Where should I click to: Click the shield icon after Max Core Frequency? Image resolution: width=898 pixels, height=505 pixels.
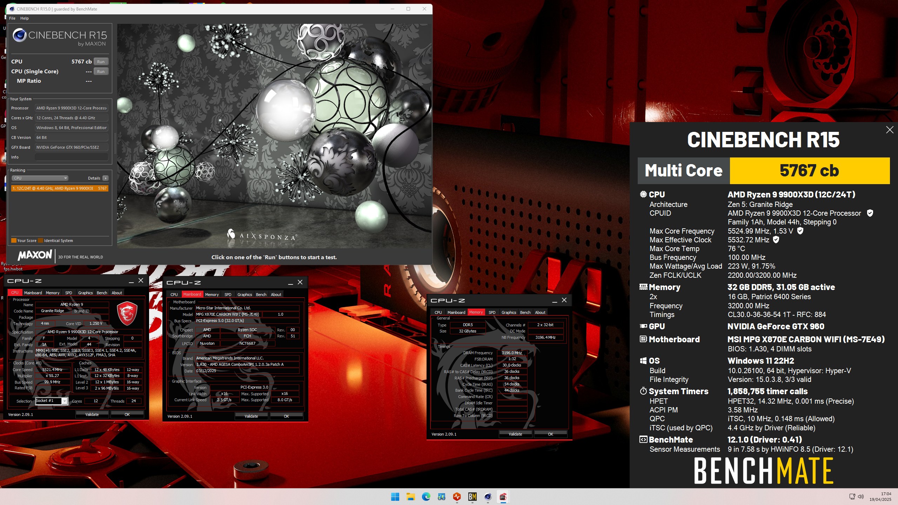[800, 230]
